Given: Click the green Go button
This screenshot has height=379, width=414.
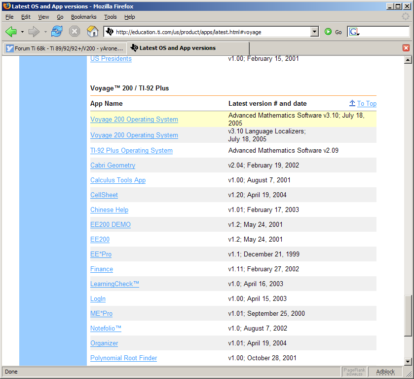Looking at the screenshot, I should pos(333,32).
